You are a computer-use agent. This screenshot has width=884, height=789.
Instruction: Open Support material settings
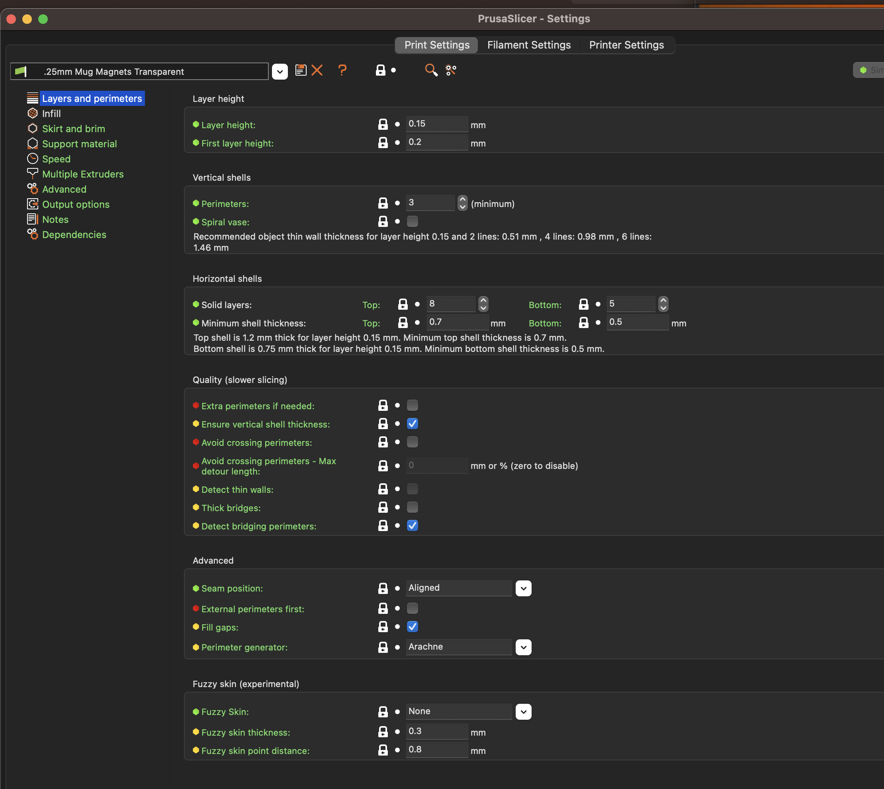(79, 143)
